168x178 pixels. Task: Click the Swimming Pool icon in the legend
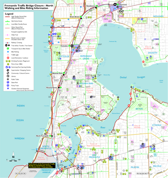(6, 67)
